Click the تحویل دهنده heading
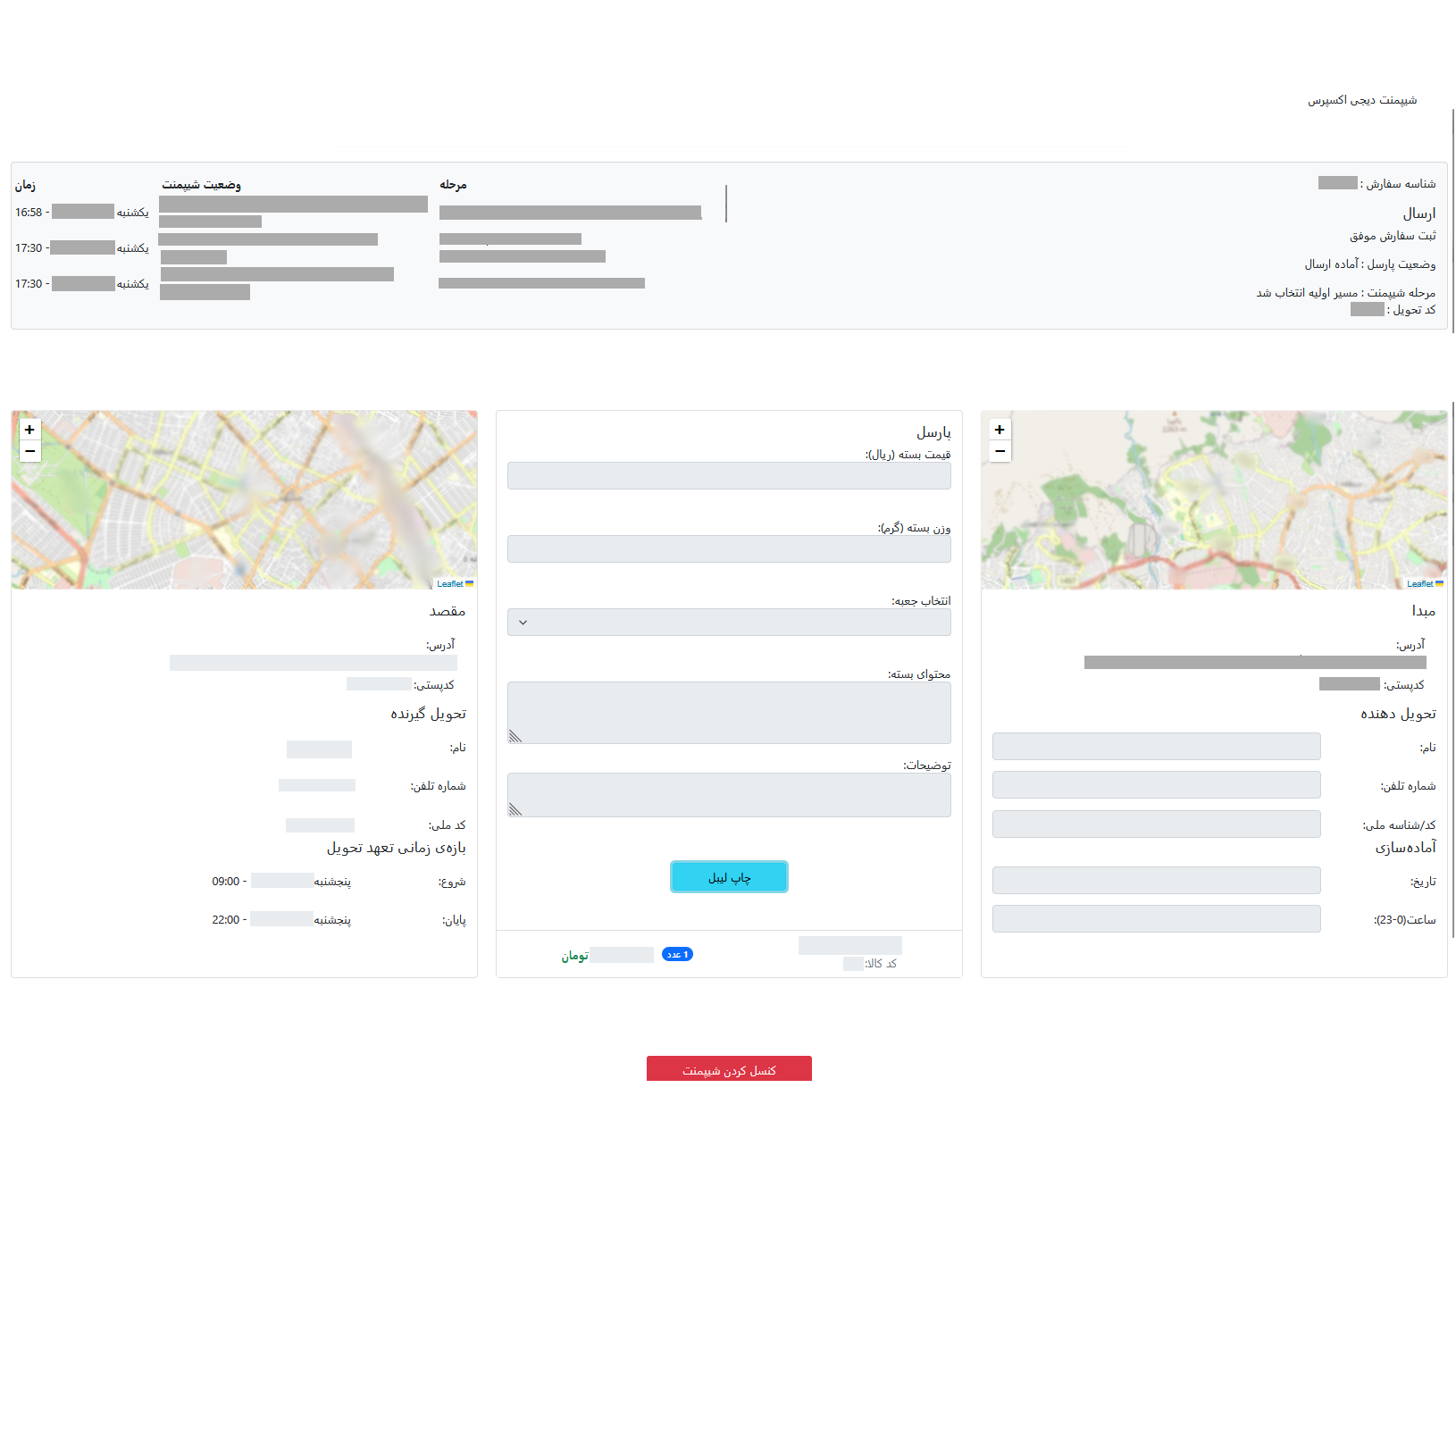 coord(1398,713)
